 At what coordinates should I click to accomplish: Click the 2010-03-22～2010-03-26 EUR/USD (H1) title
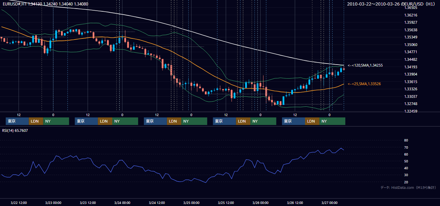point(391,4)
